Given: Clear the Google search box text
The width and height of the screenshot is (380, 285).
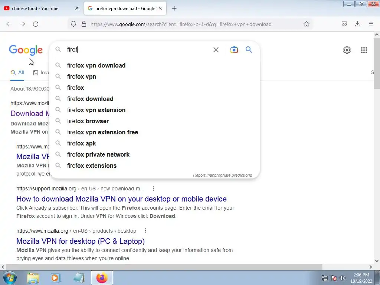Looking at the screenshot, I should 216,50.
